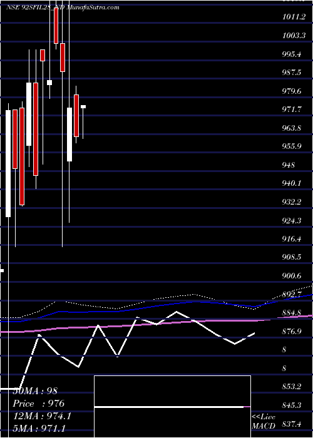This screenshot has height=438, width=313.
Task: Click the 1003.3 price axis label
Action: 294,36
